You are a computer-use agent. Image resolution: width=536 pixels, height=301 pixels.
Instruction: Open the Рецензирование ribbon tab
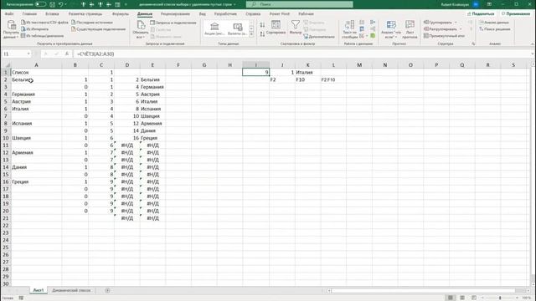click(x=175, y=14)
